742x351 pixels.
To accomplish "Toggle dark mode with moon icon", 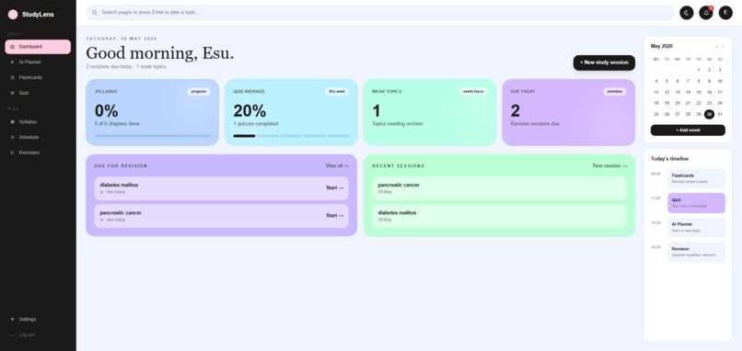I will point(686,13).
